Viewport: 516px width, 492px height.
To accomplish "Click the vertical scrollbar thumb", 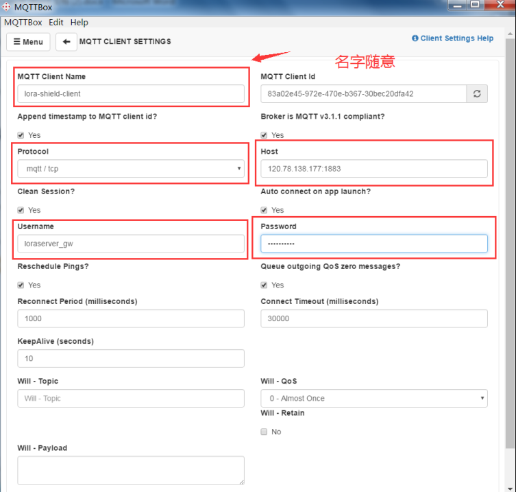I will [510, 244].
